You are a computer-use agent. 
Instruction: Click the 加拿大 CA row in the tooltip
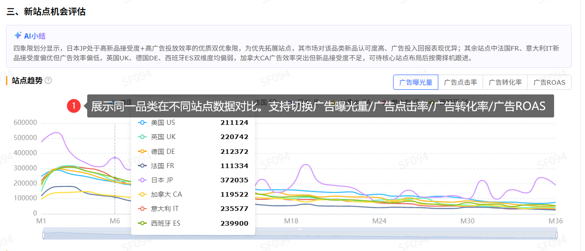193,194
